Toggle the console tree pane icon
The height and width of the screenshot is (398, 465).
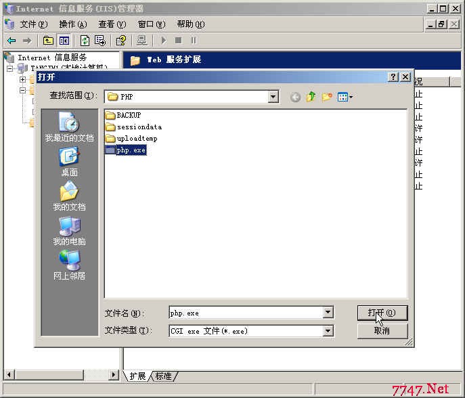[64, 41]
